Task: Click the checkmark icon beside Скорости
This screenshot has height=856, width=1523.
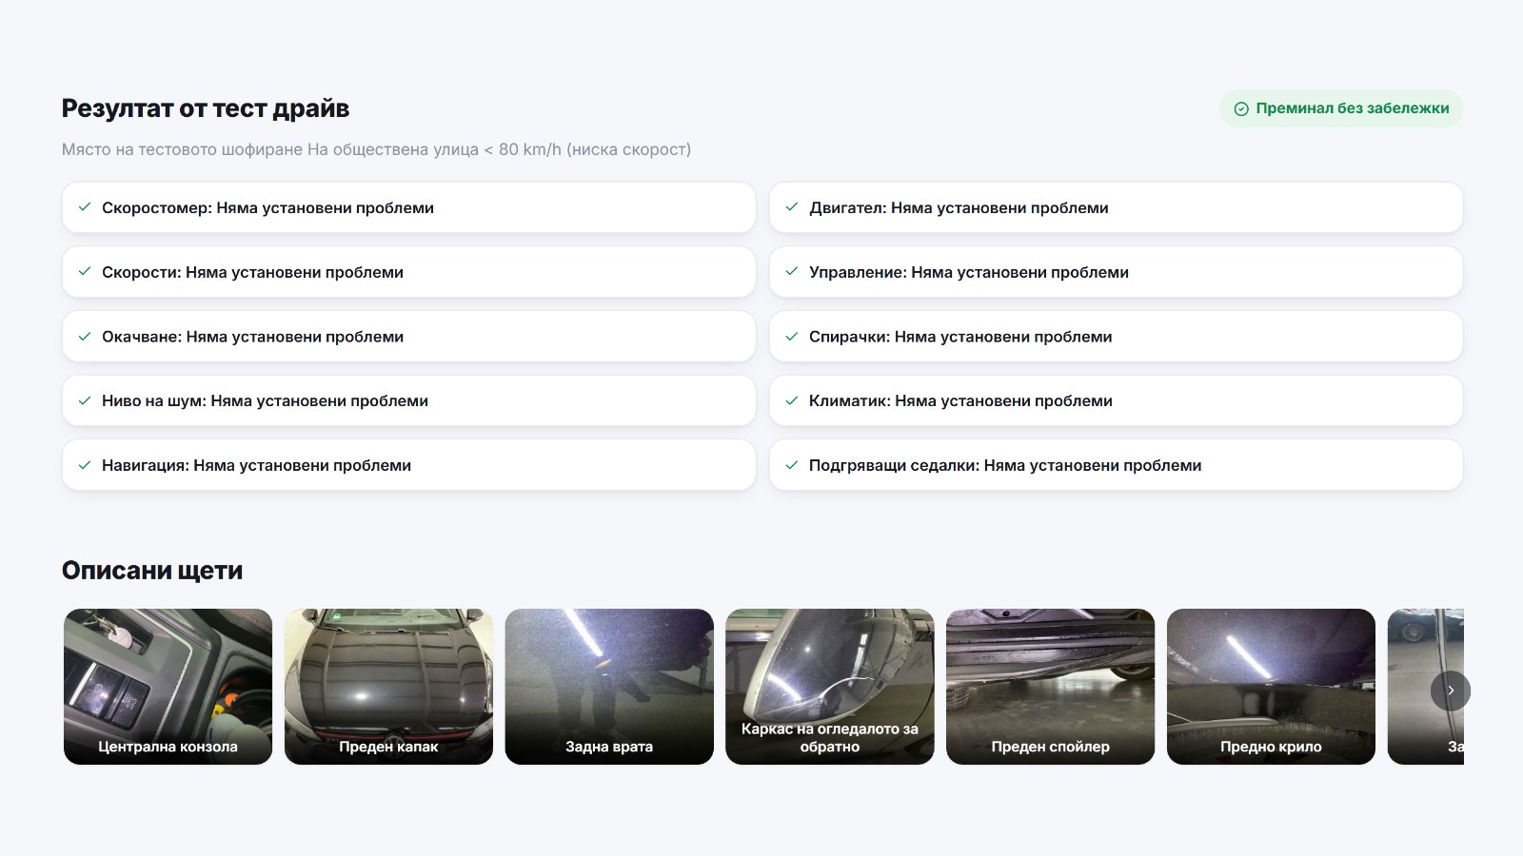Action: click(x=85, y=272)
